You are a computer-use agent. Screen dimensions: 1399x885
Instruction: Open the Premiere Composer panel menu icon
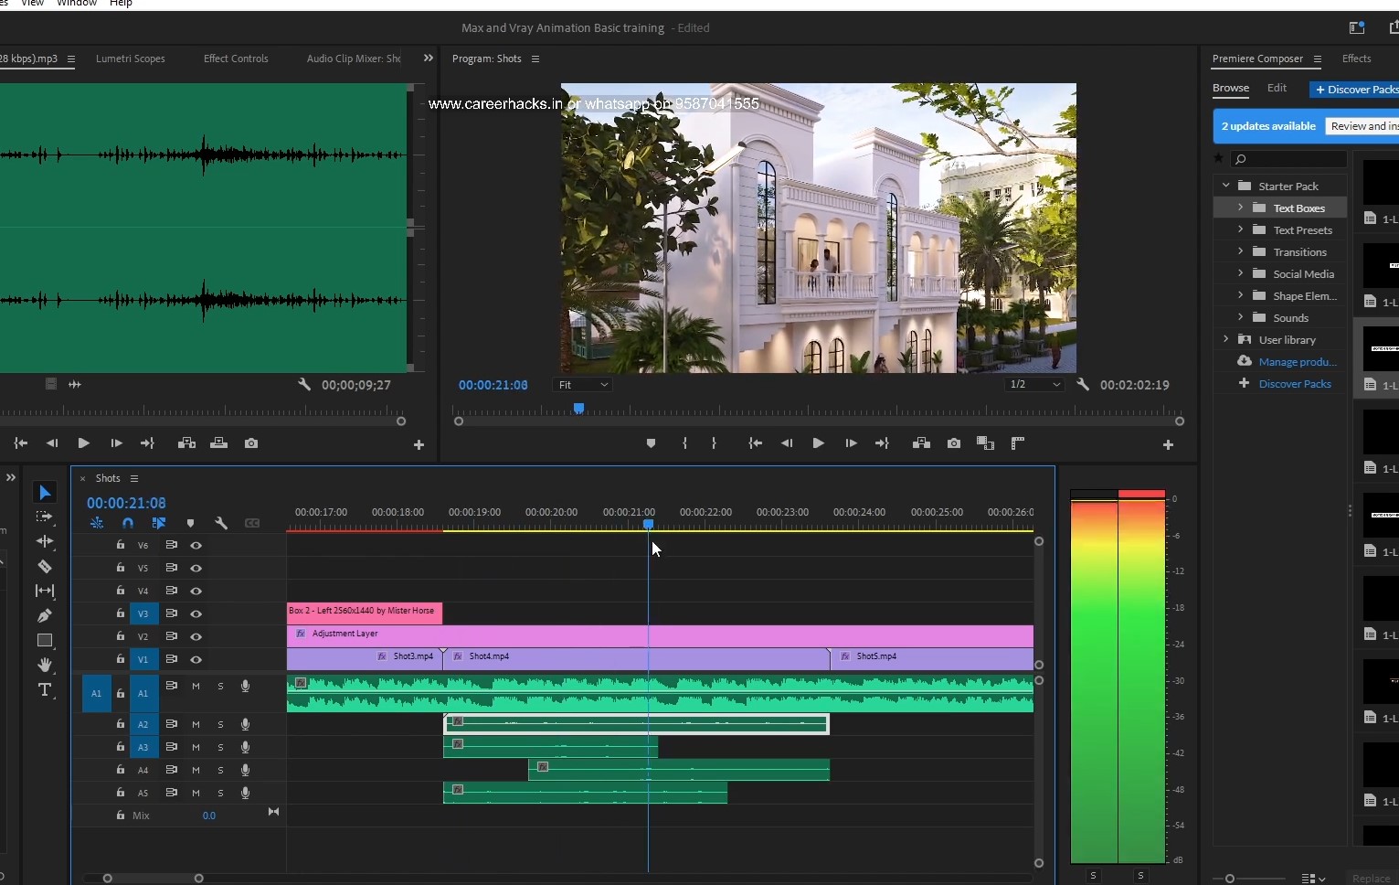[1320, 59]
